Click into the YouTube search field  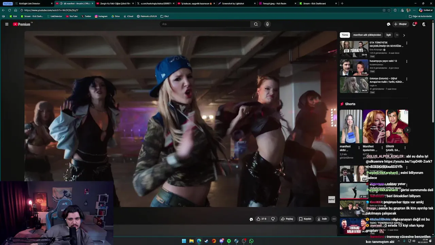[x=205, y=24]
